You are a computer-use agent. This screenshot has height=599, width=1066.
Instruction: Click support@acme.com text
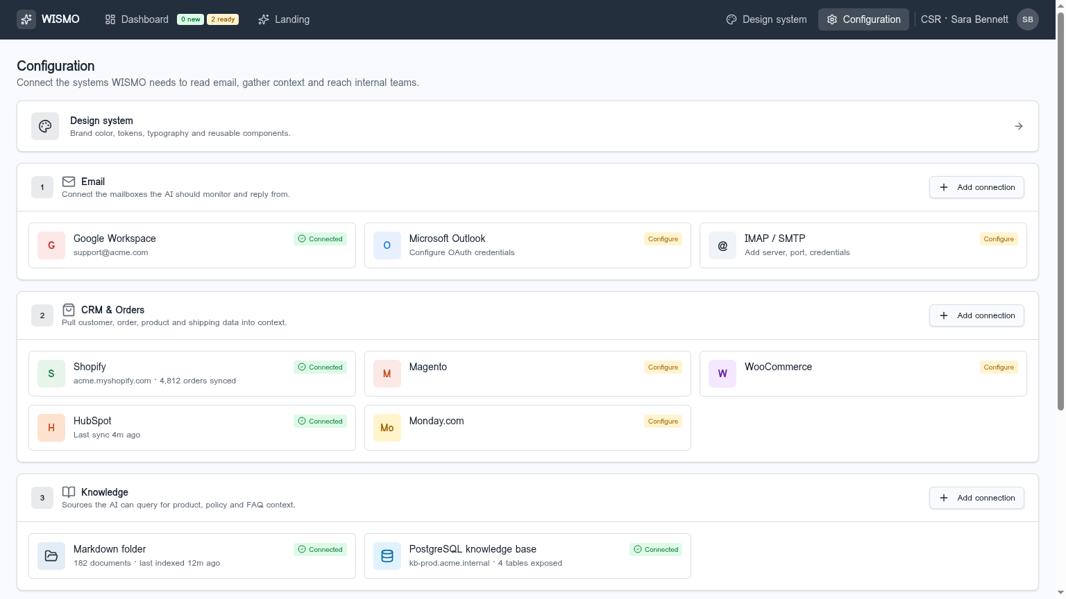pyautogui.click(x=111, y=252)
